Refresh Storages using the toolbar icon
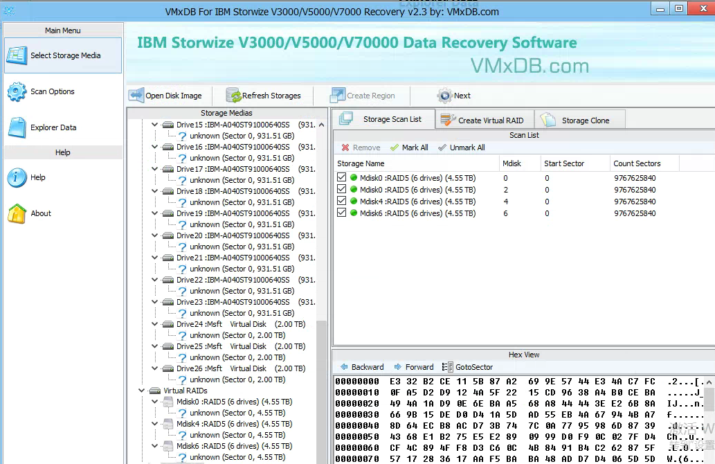The image size is (715, 464). [234, 96]
